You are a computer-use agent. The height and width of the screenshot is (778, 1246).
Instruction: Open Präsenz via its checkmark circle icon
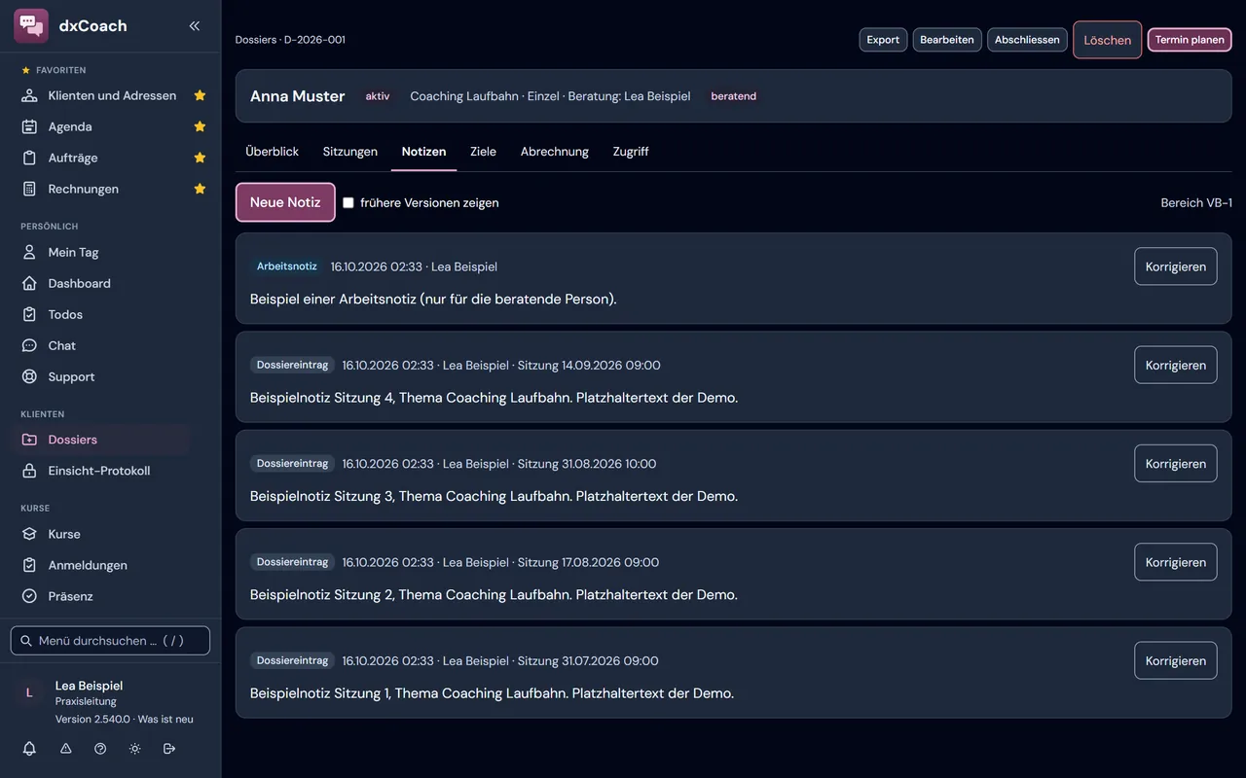pos(29,596)
